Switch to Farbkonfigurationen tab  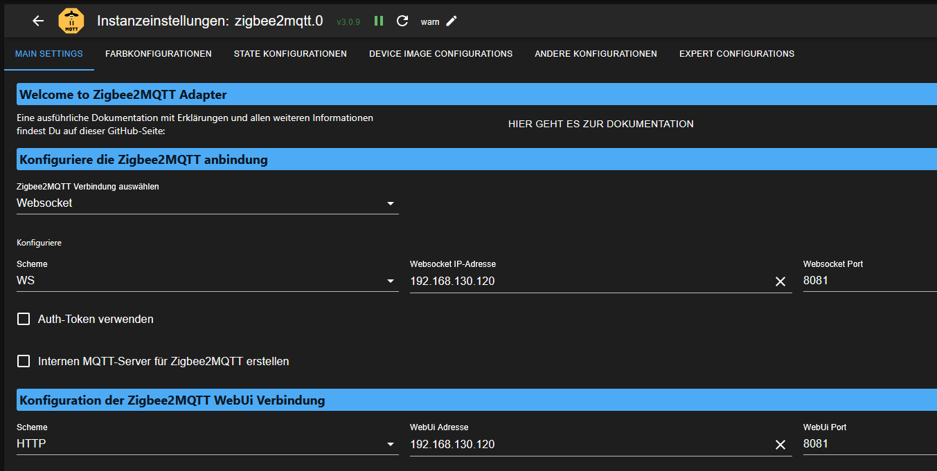point(159,54)
